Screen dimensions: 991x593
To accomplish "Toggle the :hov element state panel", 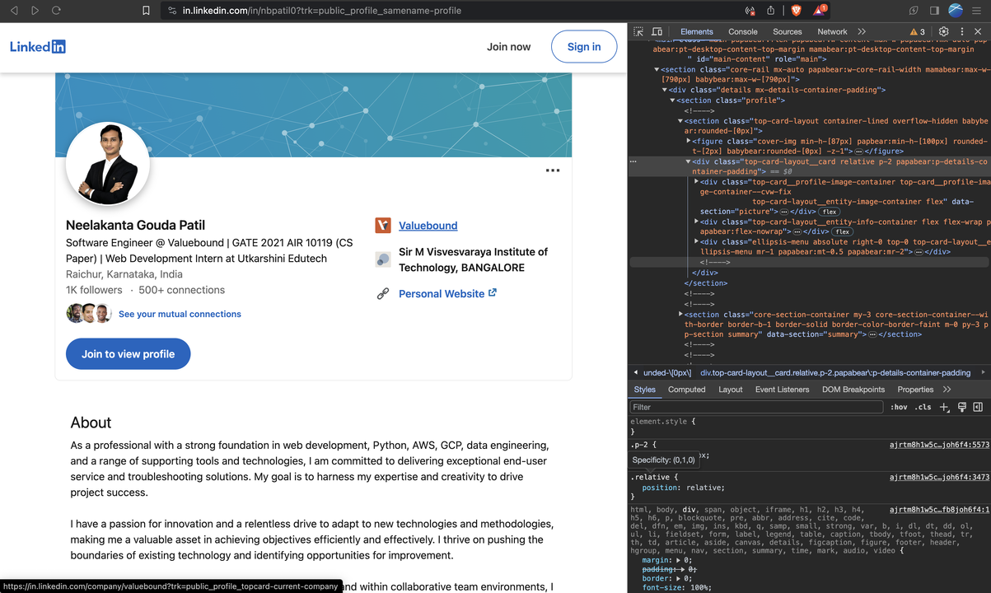I will (898, 407).
